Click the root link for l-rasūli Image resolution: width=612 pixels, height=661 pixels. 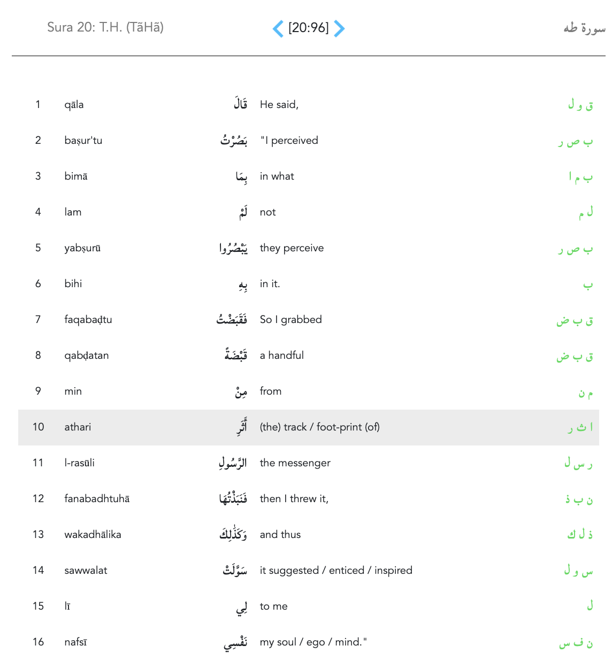point(578,464)
